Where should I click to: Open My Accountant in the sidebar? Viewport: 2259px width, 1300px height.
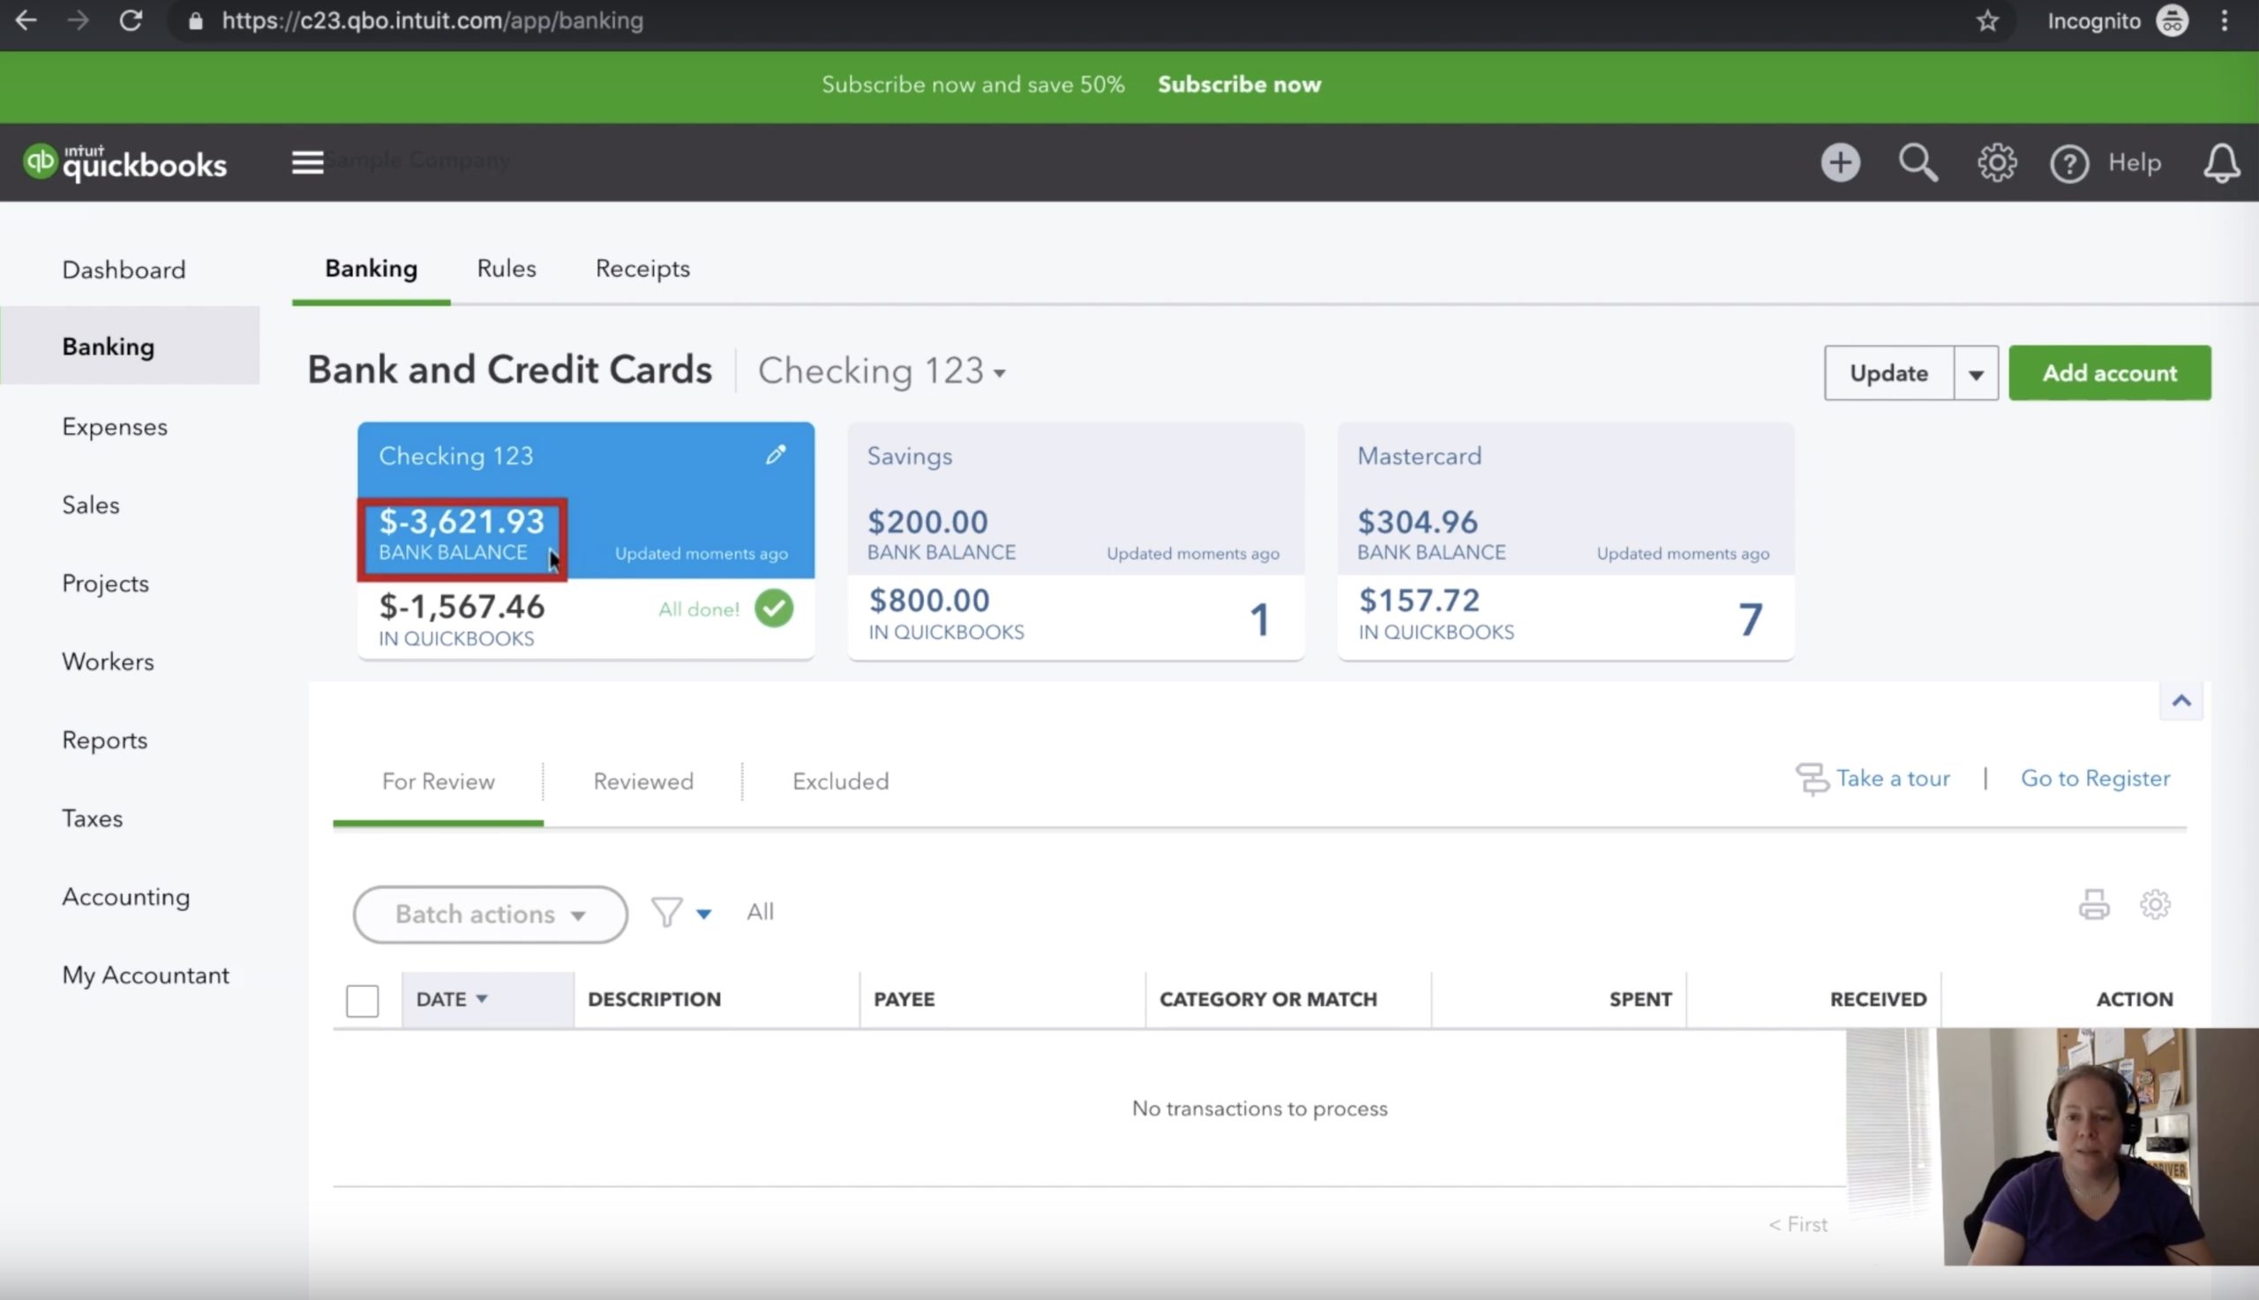146,975
